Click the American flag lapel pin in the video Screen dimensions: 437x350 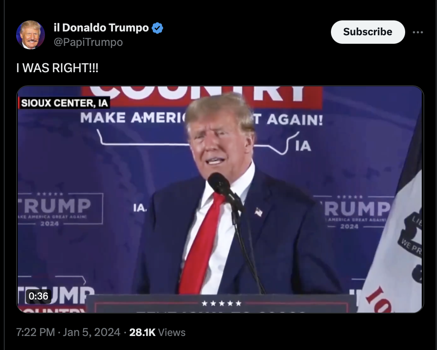point(259,212)
